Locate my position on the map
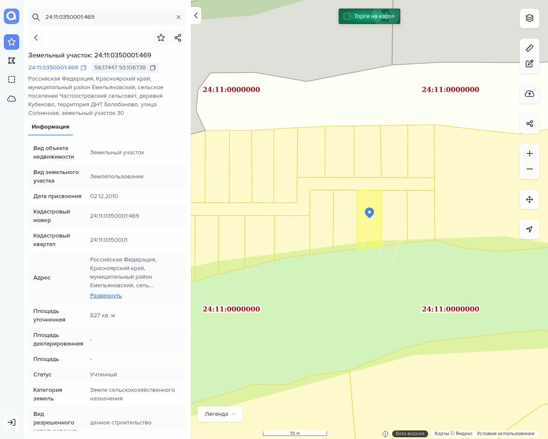This screenshot has width=548, height=439. pyautogui.click(x=530, y=229)
